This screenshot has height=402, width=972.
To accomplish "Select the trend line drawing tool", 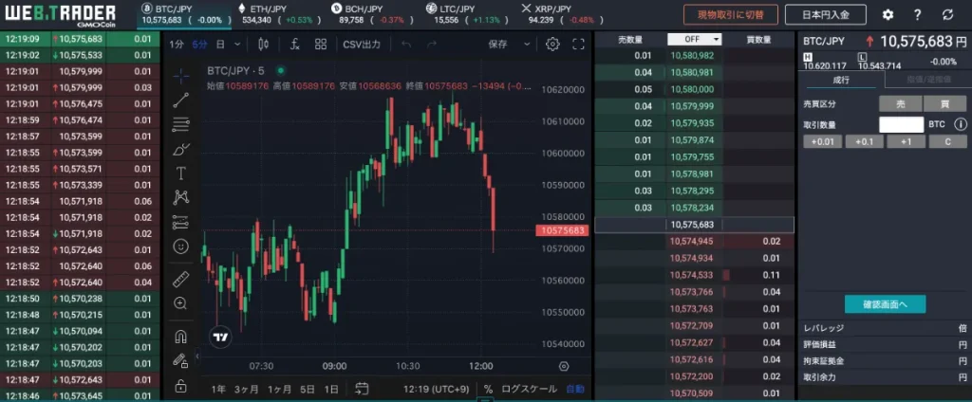I will pos(181,100).
